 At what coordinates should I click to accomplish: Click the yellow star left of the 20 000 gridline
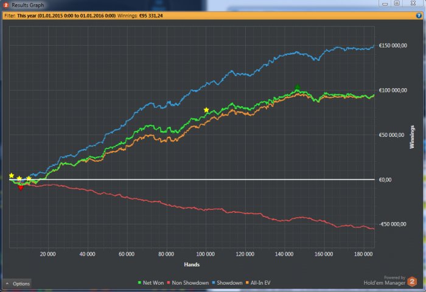point(29,178)
